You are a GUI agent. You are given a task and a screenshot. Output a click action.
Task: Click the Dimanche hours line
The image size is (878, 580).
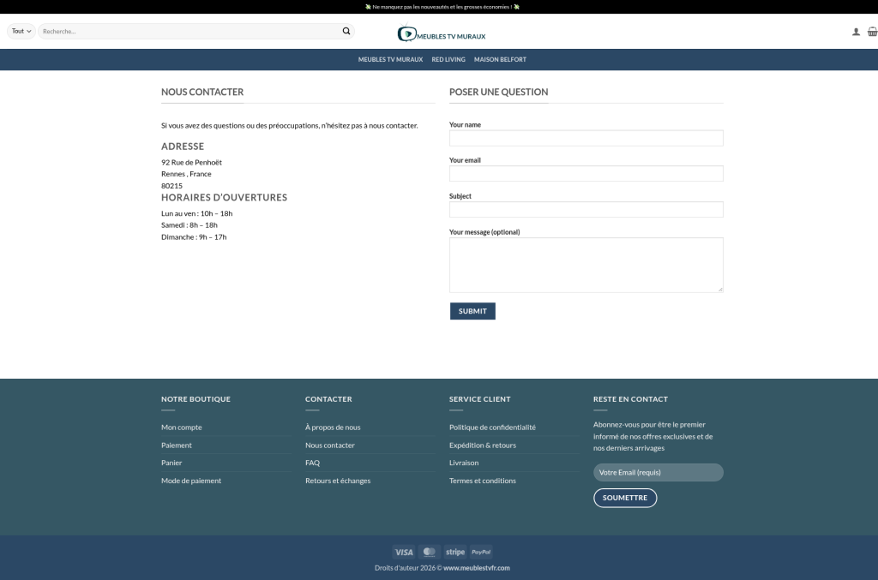click(194, 237)
